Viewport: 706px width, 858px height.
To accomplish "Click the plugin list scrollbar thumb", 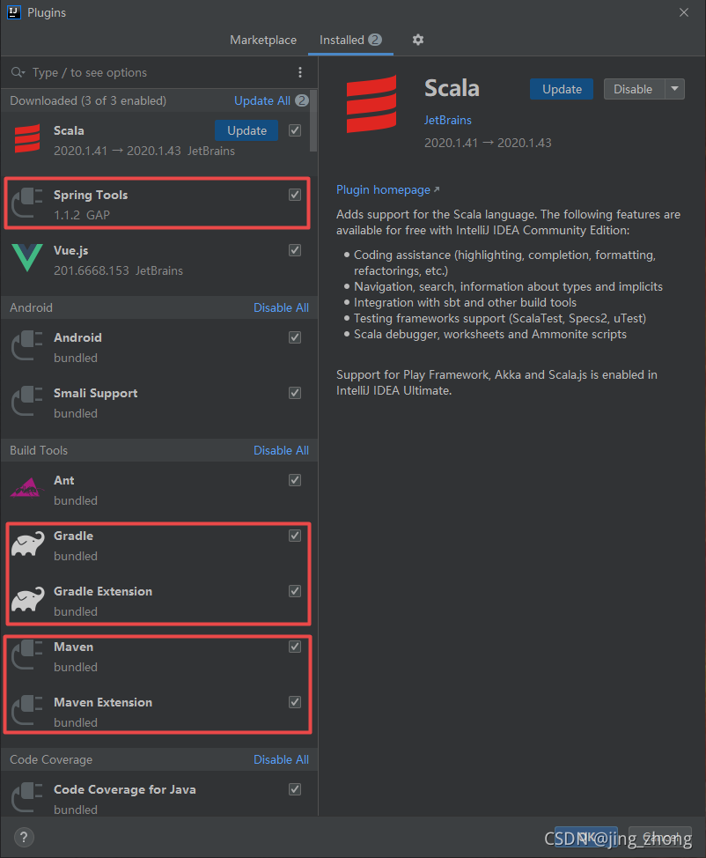I will [313, 121].
